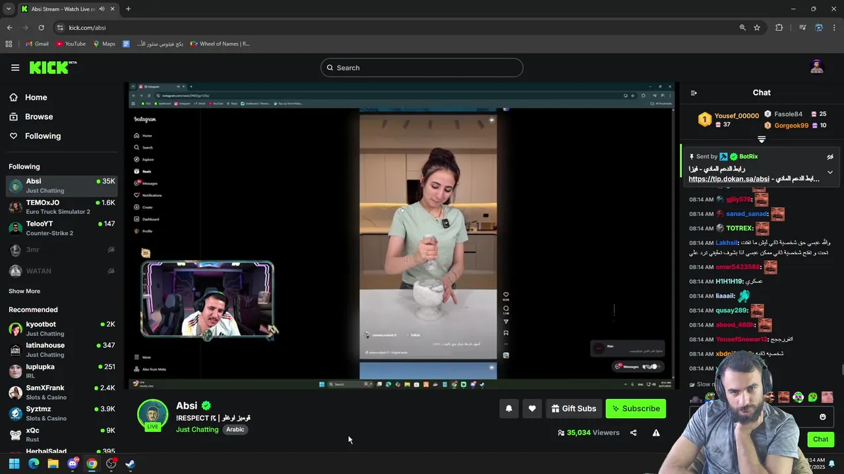The width and height of the screenshot is (844, 474).
Task: Send message with Chat button
Action: [820, 439]
